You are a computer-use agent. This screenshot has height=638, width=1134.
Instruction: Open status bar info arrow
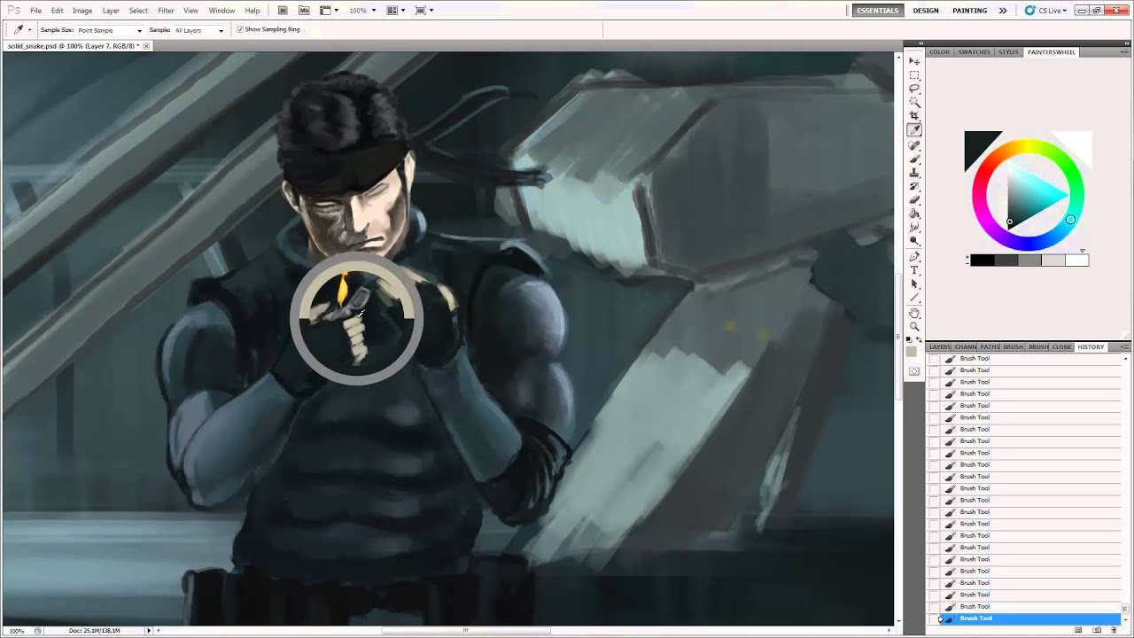[x=149, y=630]
